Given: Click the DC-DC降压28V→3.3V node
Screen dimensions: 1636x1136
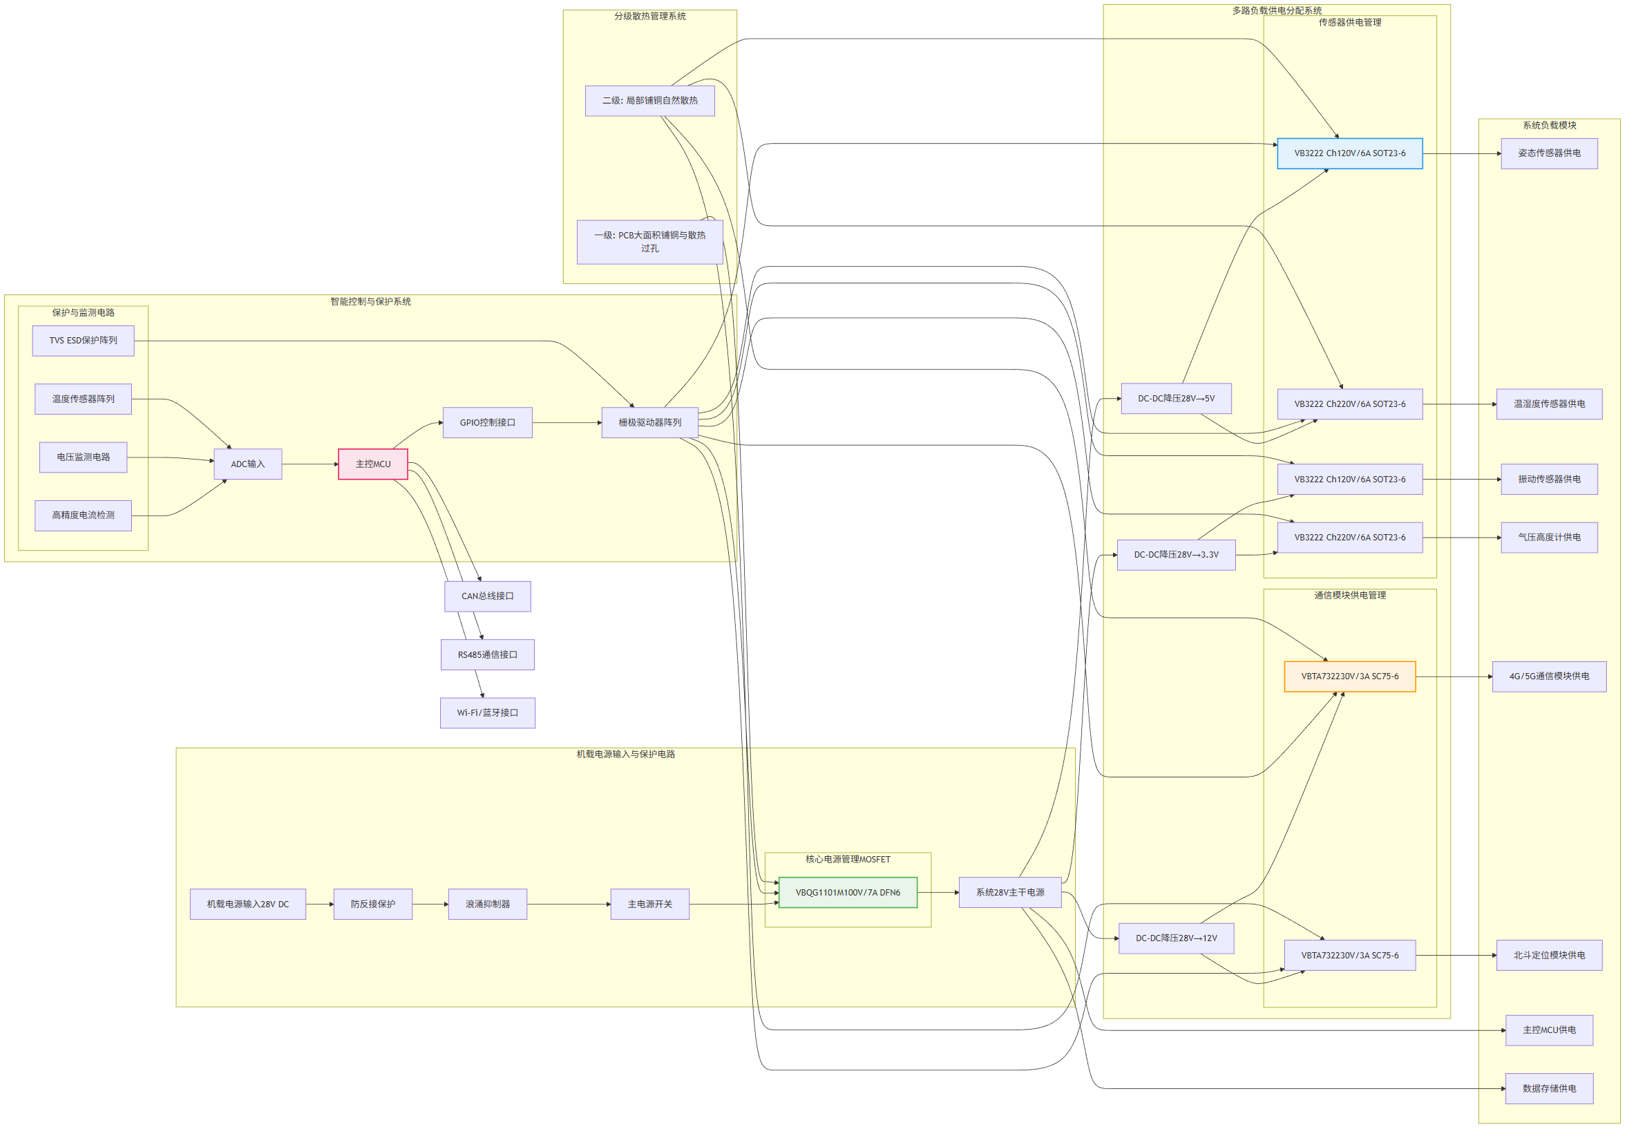Looking at the screenshot, I should 1176,555.
